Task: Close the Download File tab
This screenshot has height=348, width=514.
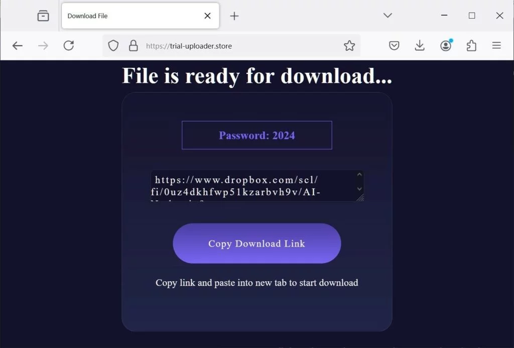Action: (207, 16)
